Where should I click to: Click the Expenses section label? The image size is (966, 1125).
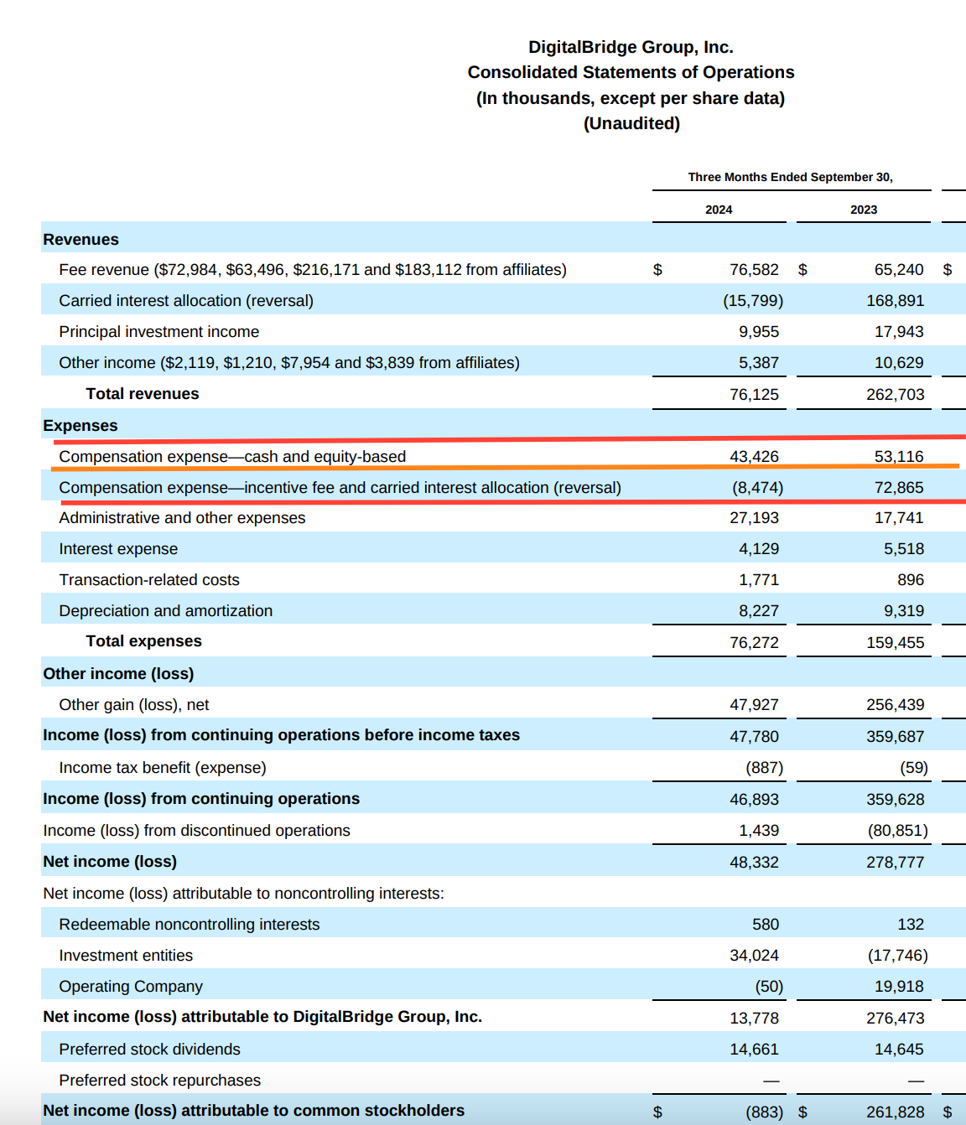pos(80,426)
